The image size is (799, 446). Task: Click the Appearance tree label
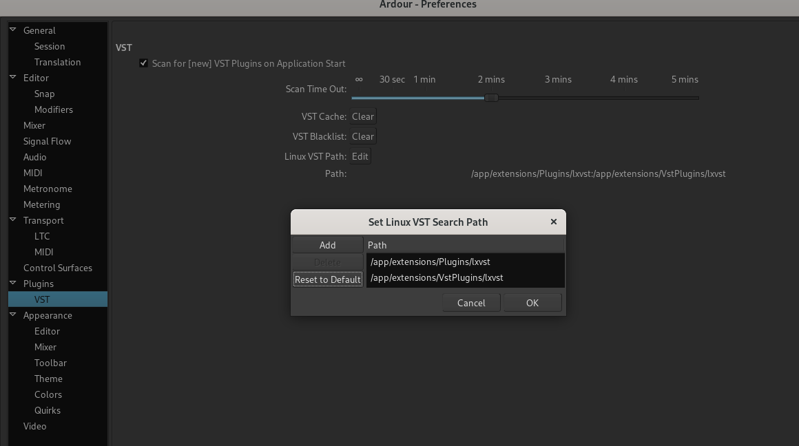coord(48,315)
